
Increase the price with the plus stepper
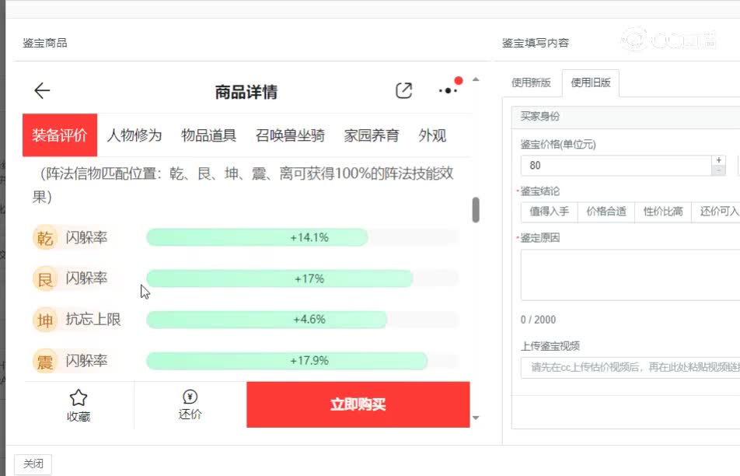tap(721, 160)
